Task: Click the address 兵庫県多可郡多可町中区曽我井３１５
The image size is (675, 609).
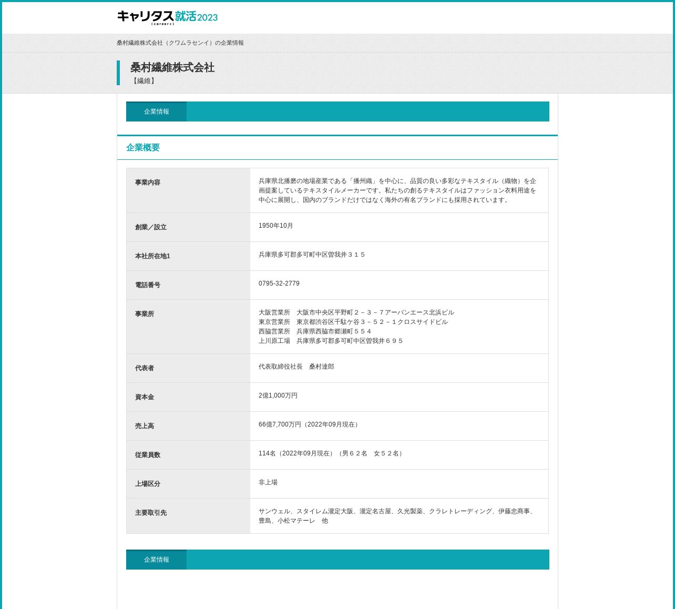Action: (x=312, y=255)
